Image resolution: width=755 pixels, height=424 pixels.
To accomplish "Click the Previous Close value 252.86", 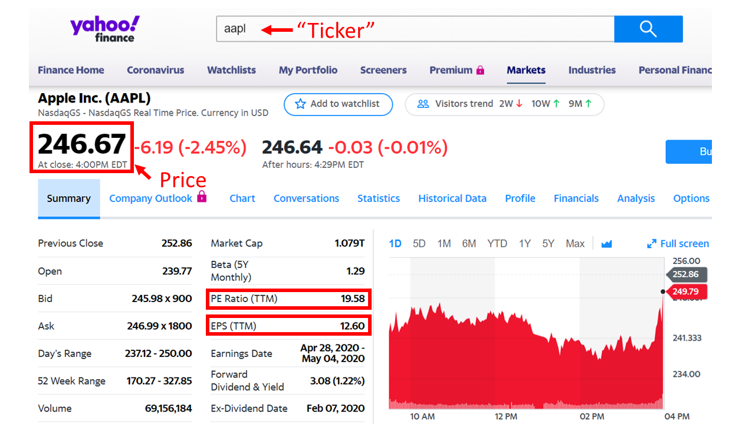I will point(177,243).
